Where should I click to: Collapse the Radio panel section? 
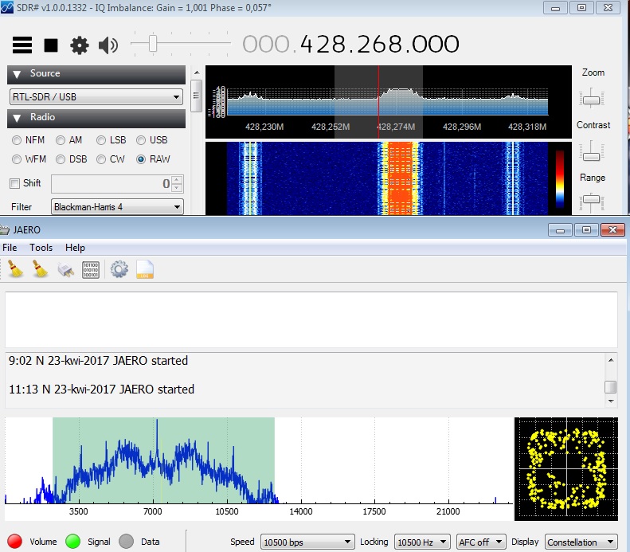[x=18, y=118]
